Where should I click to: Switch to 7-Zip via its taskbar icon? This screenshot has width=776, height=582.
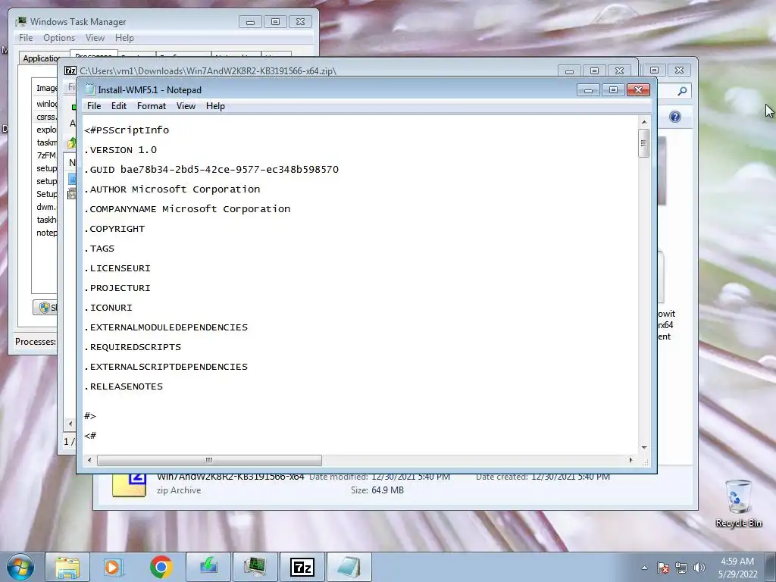(302, 567)
